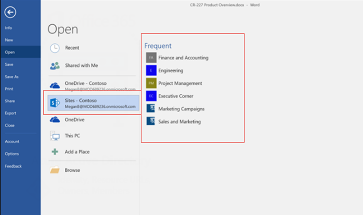
Task: Select the personal OneDrive label
Action: tap(75, 120)
